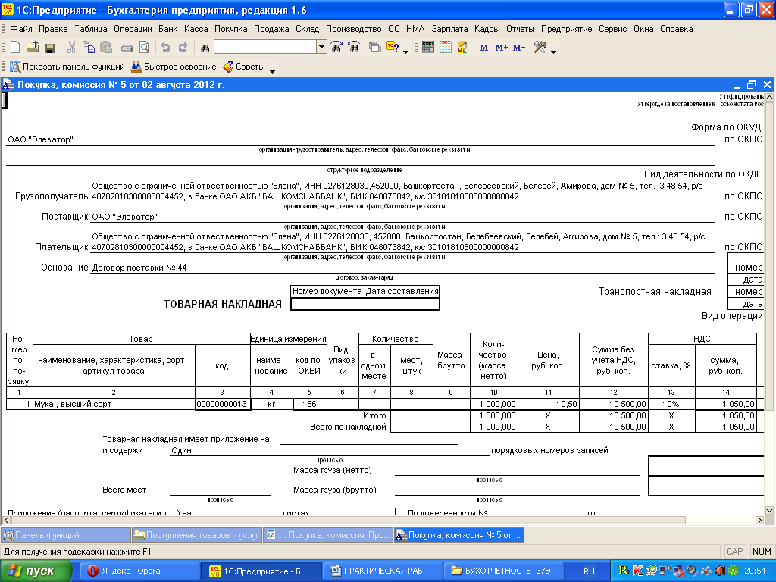Click the M- memory subtract button
This screenshot has height=582, width=776.
(x=518, y=48)
